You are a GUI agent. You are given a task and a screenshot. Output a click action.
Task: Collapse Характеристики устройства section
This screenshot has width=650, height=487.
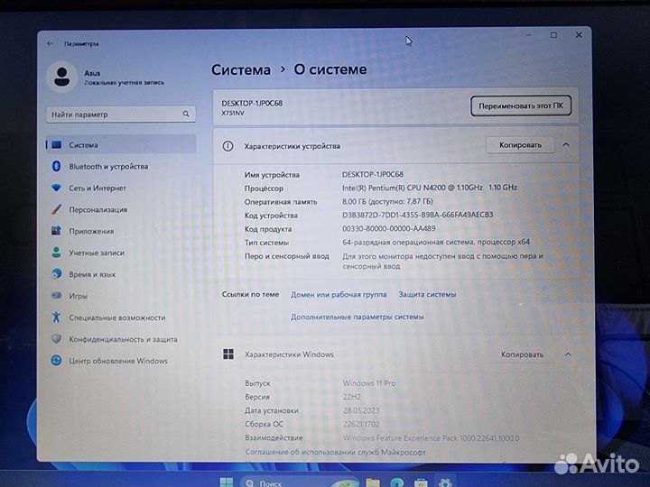click(566, 145)
